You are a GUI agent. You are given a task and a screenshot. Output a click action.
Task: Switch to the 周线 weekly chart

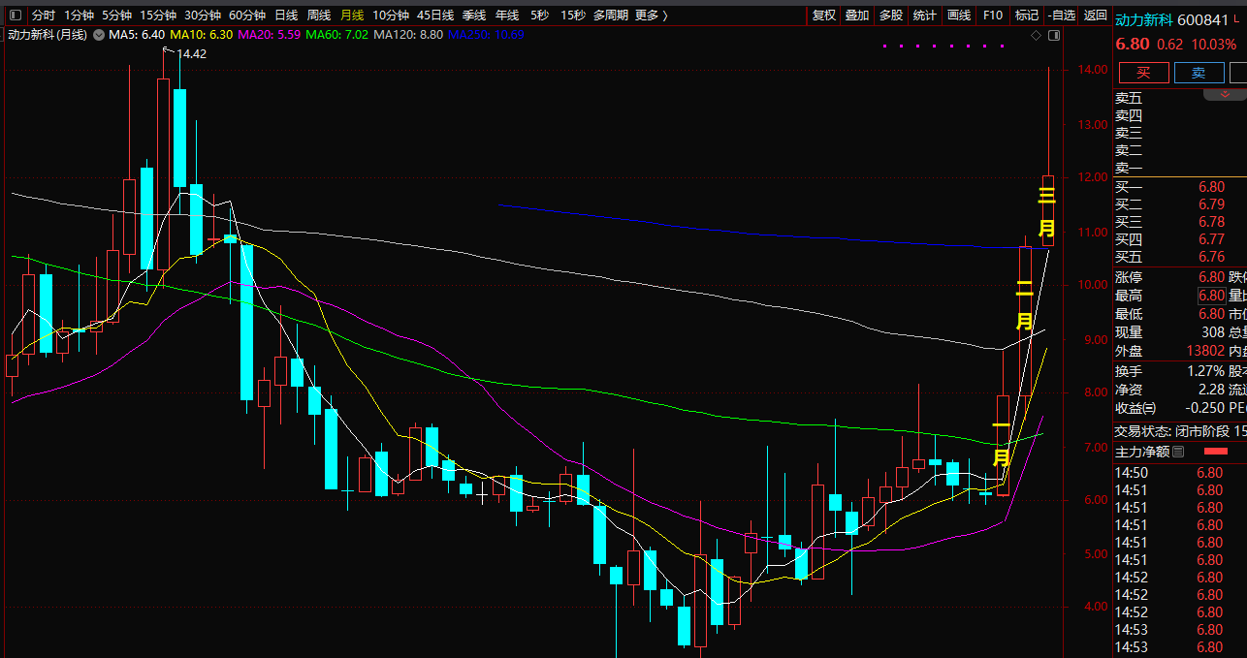[x=319, y=16]
